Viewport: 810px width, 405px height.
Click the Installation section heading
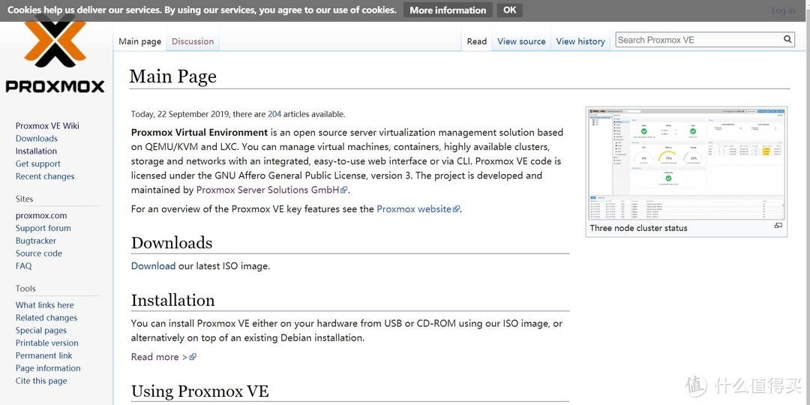pos(172,300)
